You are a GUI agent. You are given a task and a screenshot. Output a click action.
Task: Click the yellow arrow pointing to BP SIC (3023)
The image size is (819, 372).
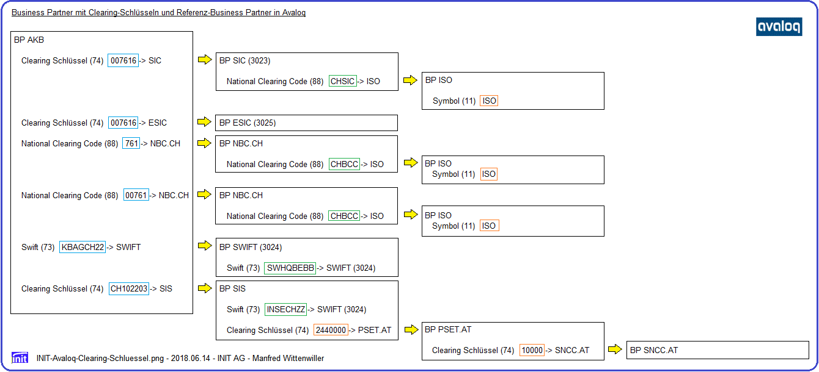tap(205, 60)
